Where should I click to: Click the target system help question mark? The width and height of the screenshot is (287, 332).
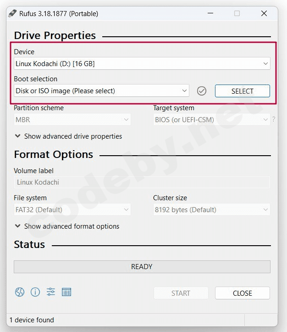coord(274,119)
